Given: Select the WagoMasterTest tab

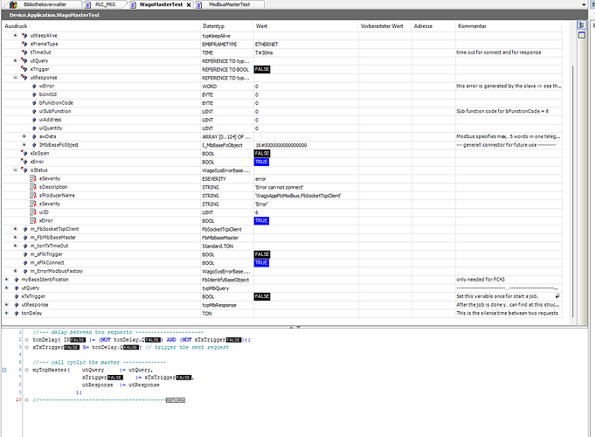Looking at the screenshot, I should pyautogui.click(x=161, y=4).
